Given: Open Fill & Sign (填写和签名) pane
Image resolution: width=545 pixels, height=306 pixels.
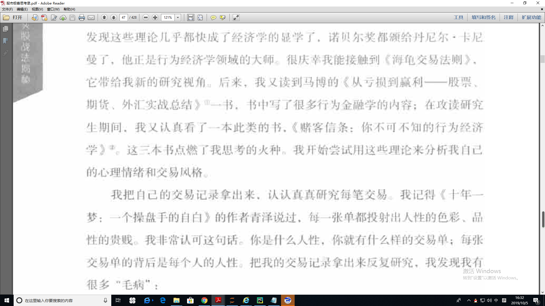Looking at the screenshot, I should 483,18.
